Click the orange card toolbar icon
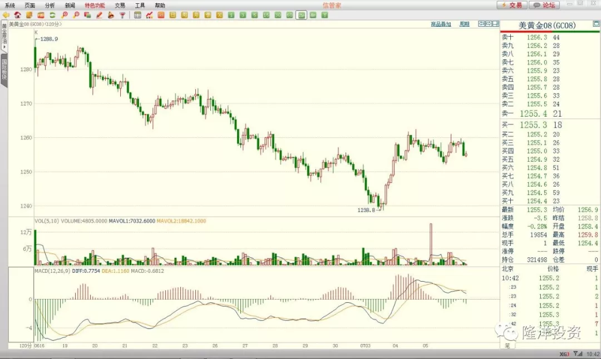This screenshot has height=359, width=601. point(41,15)
